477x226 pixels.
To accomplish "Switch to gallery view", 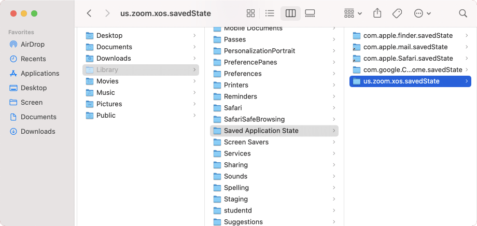I will 310,13.
